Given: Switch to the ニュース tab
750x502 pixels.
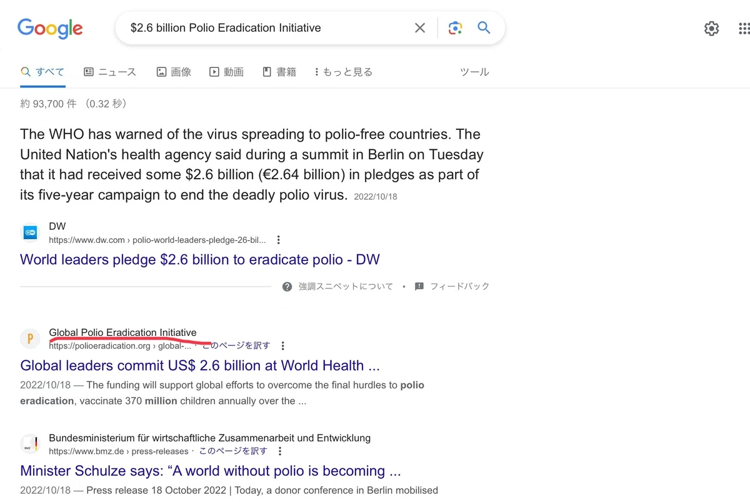Looking at the screenshot, I should pos(110,72).
